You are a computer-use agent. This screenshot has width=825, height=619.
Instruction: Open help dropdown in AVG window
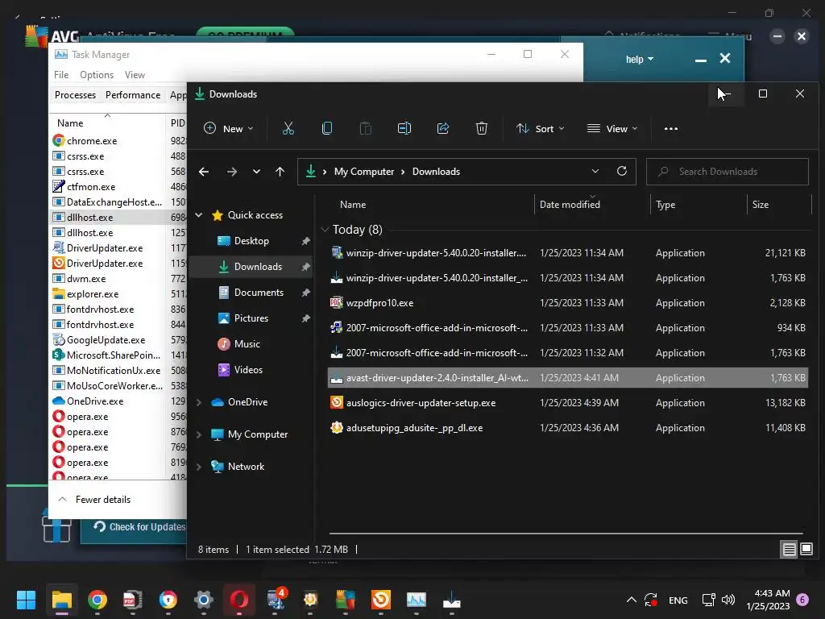coord(639,60)
